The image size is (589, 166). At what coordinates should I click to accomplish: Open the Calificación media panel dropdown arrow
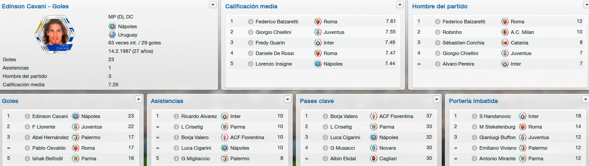point(400,4)
